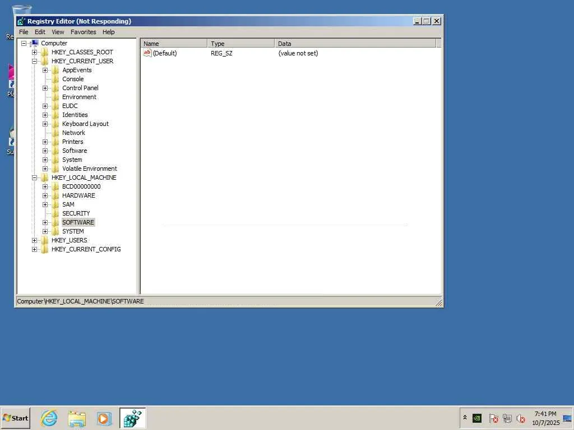The image size is (574, 430).
Task: Select the HKEY_CURRENT_CONFIG key label
Action: pyautogui.click(x=86, y=249)
